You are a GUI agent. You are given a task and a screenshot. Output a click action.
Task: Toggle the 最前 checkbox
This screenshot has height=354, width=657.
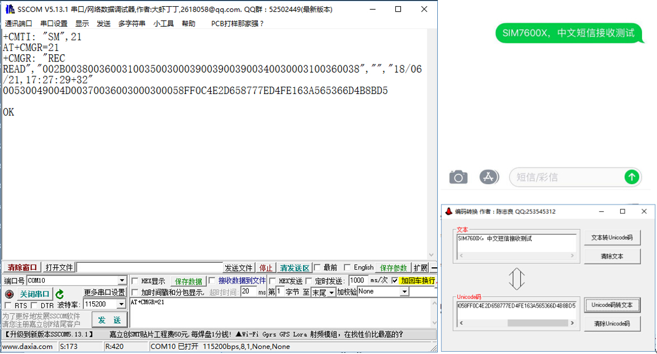pyautogui.click(x=317, y=267)
